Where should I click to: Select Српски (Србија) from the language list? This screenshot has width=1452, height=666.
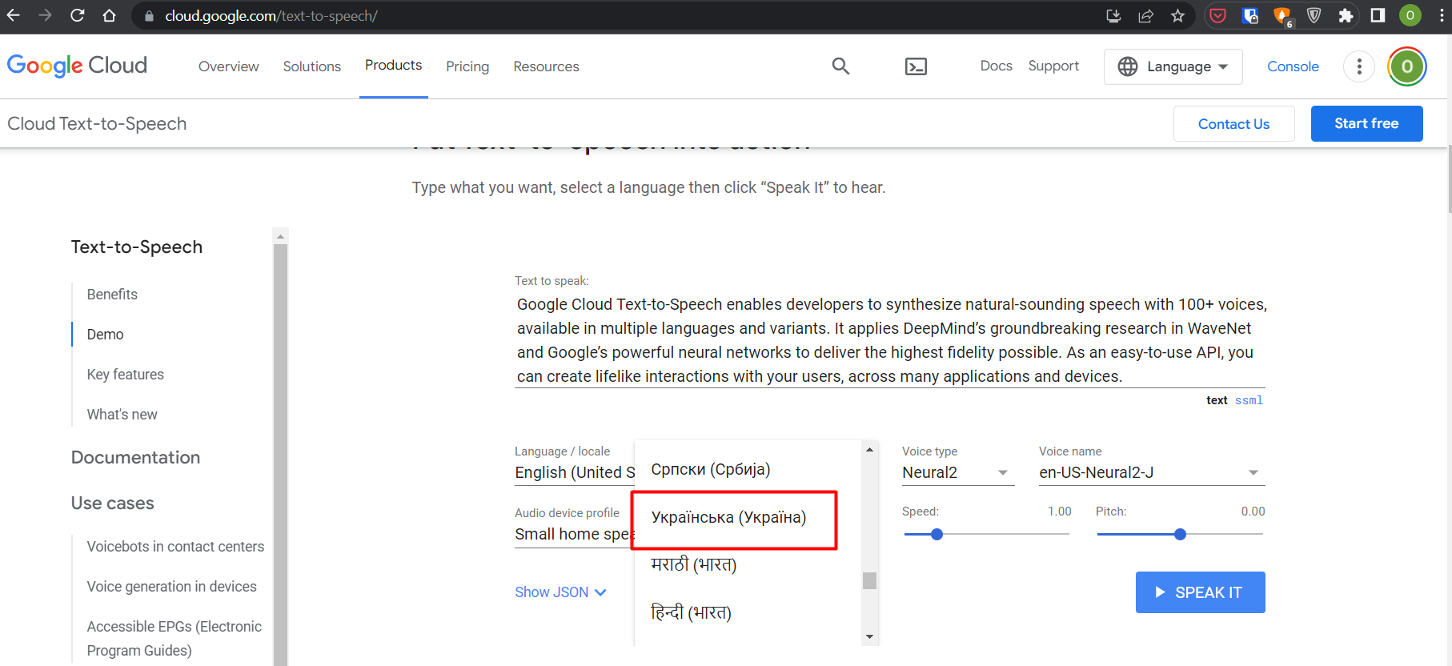coord(711,470)
